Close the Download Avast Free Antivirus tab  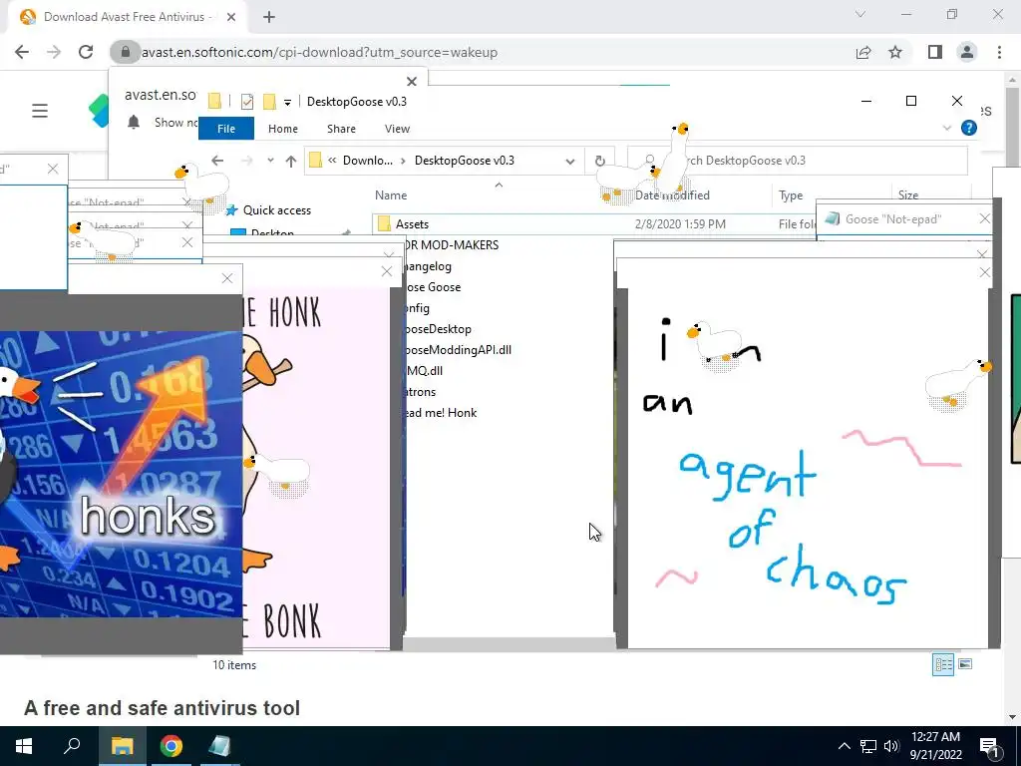[x=231, y=17]
